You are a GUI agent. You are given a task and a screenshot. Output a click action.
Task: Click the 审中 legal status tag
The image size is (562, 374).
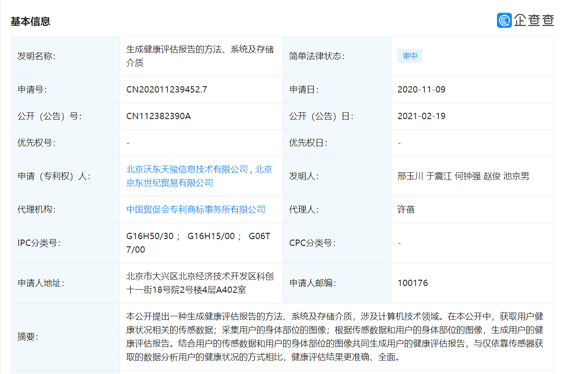(410, 56)
